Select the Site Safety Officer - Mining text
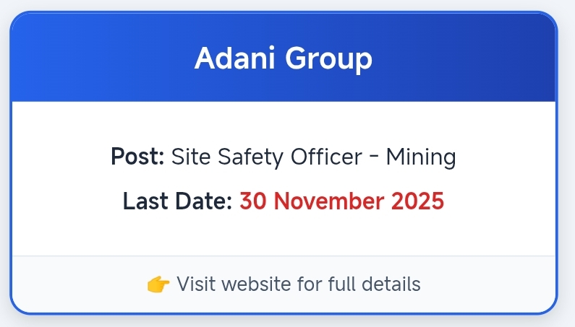 313,157
